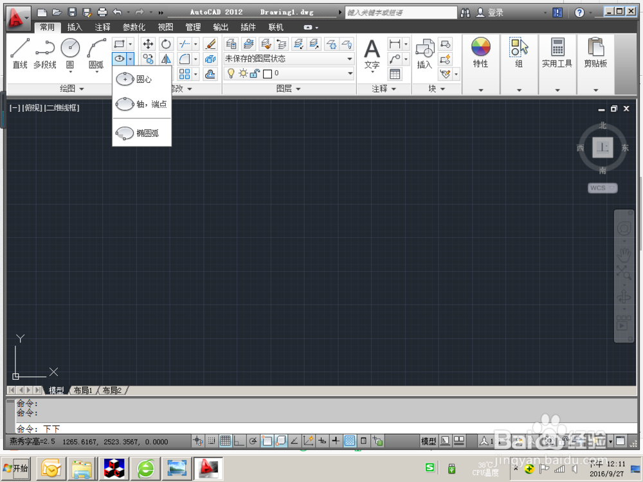Viewport: 643px width, 482px height.
Task: Click the Login (登录) button
Action: 489,13
